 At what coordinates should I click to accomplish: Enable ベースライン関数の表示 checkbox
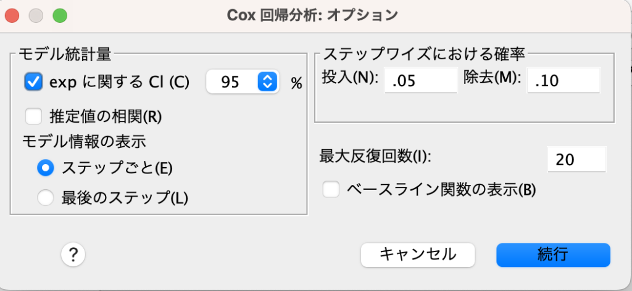coord(331,189)
